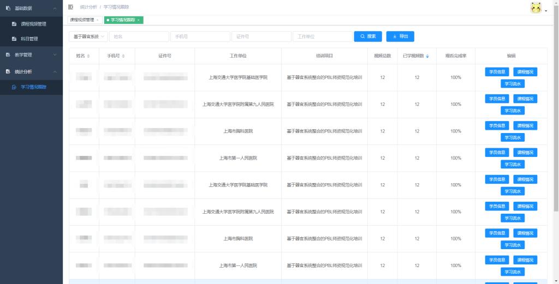559x284 pixels.
Task: Click fourth row's 上海市第一人民医院 cell
Action: click(238, 158)
